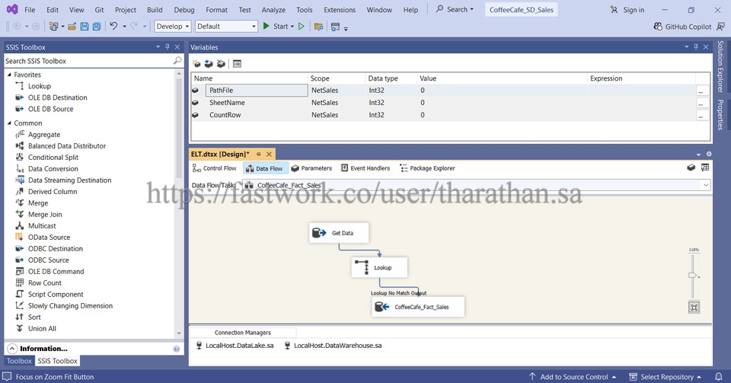Pin the SSIS Toolbox panel with auto-hide pushpin
Viewport: 731px width, 383px height.
(167, 47)
